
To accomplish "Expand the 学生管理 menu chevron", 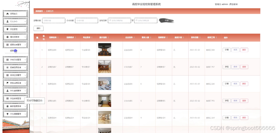I will click(x=25, y=29).
